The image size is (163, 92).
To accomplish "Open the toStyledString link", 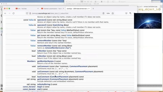I will coord(44,84).
